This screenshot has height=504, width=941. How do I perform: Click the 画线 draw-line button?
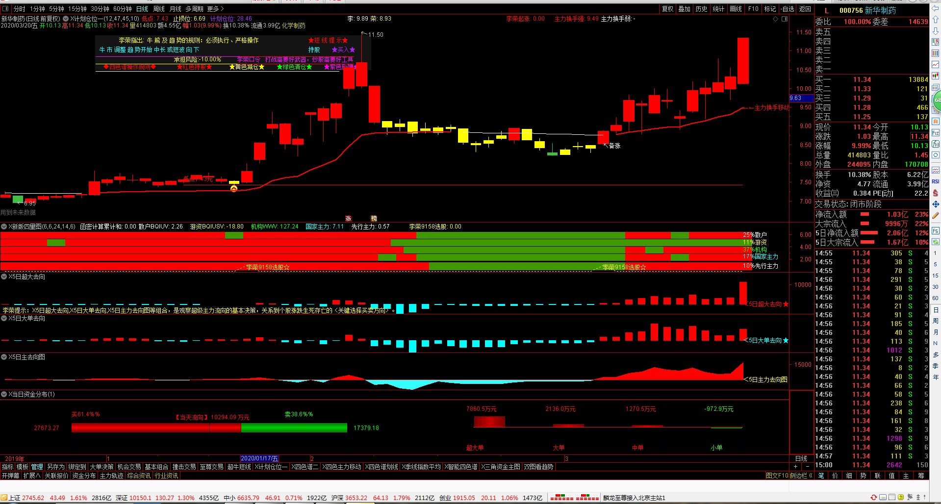[x=736, y=9]
